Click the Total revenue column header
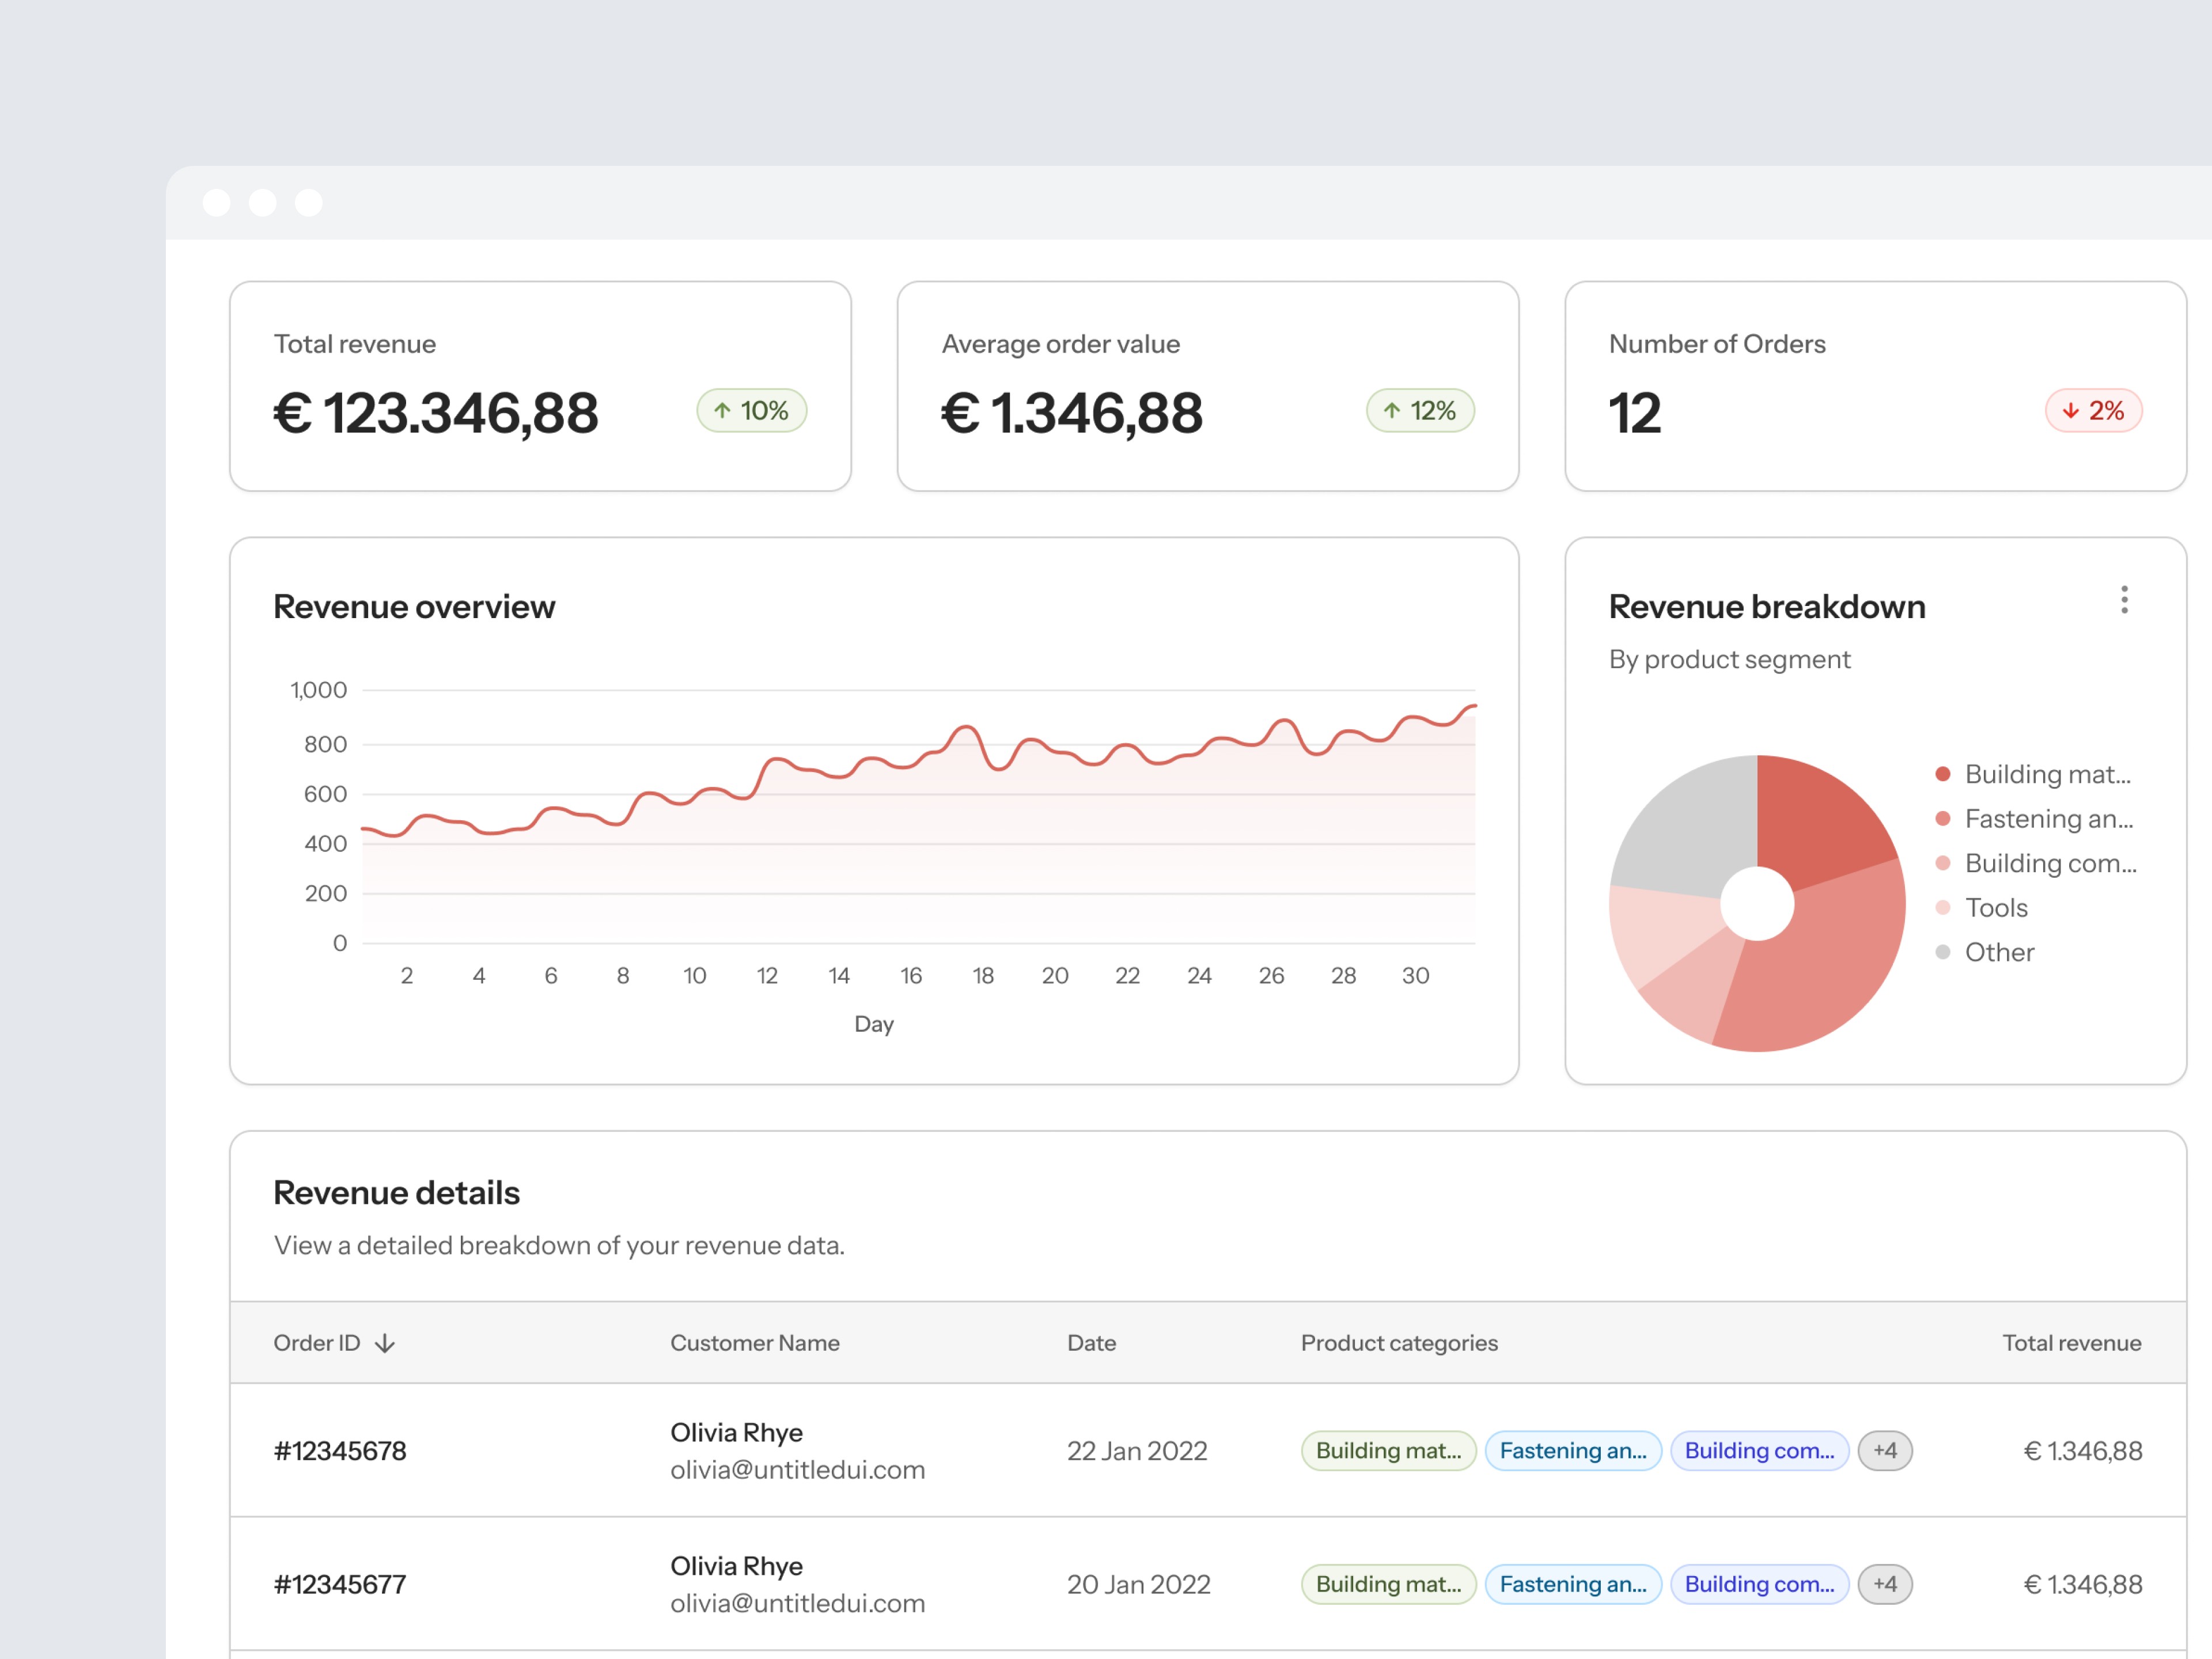Image resolution: width=2212 pixels, height=1659 pixels. click(x=2071, y=1343)
